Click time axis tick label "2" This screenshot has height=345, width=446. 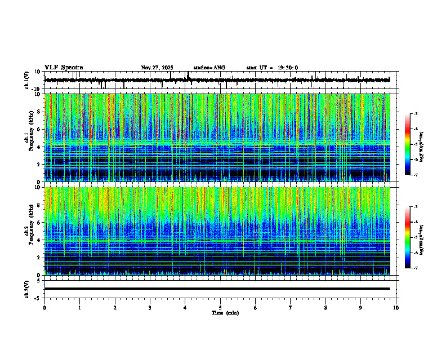pyautogui.click(x=115, y=308)
